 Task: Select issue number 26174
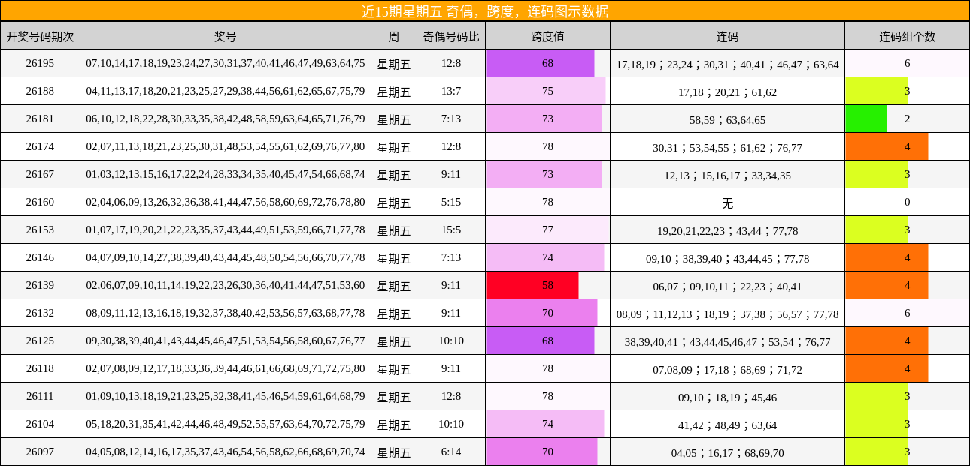pyautogui.click(x=40, y=146)
